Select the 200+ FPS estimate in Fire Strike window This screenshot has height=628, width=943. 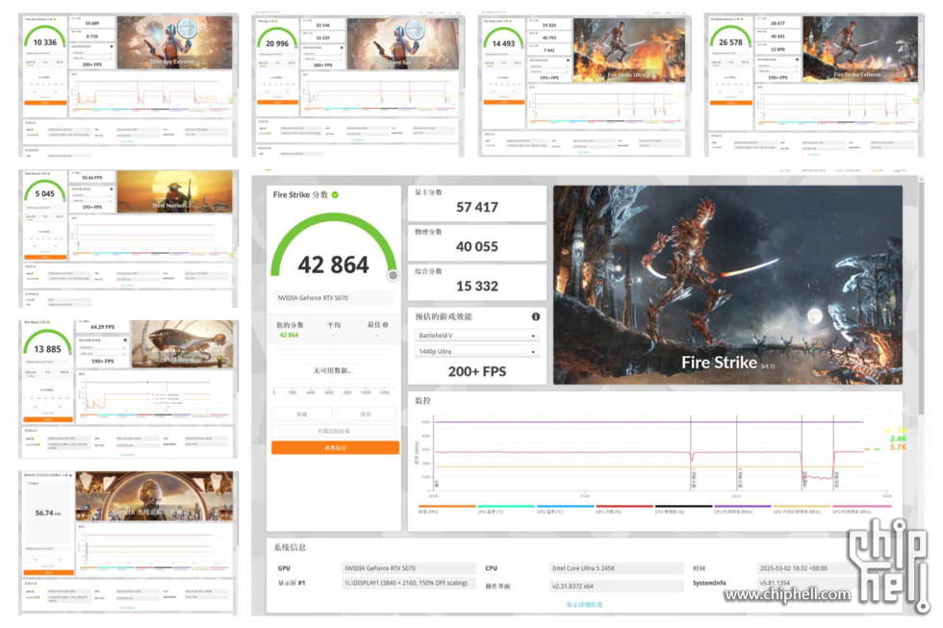[x=477, y=372]
